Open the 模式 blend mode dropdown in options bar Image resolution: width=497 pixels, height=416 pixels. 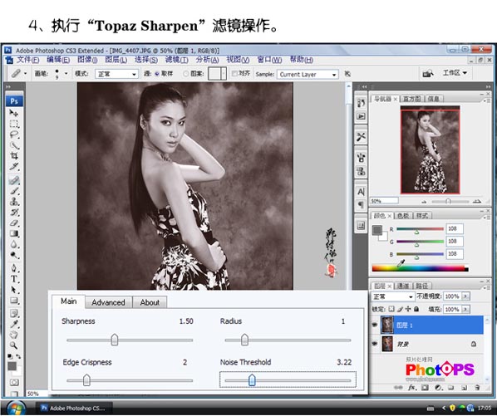tap(116, 74)
